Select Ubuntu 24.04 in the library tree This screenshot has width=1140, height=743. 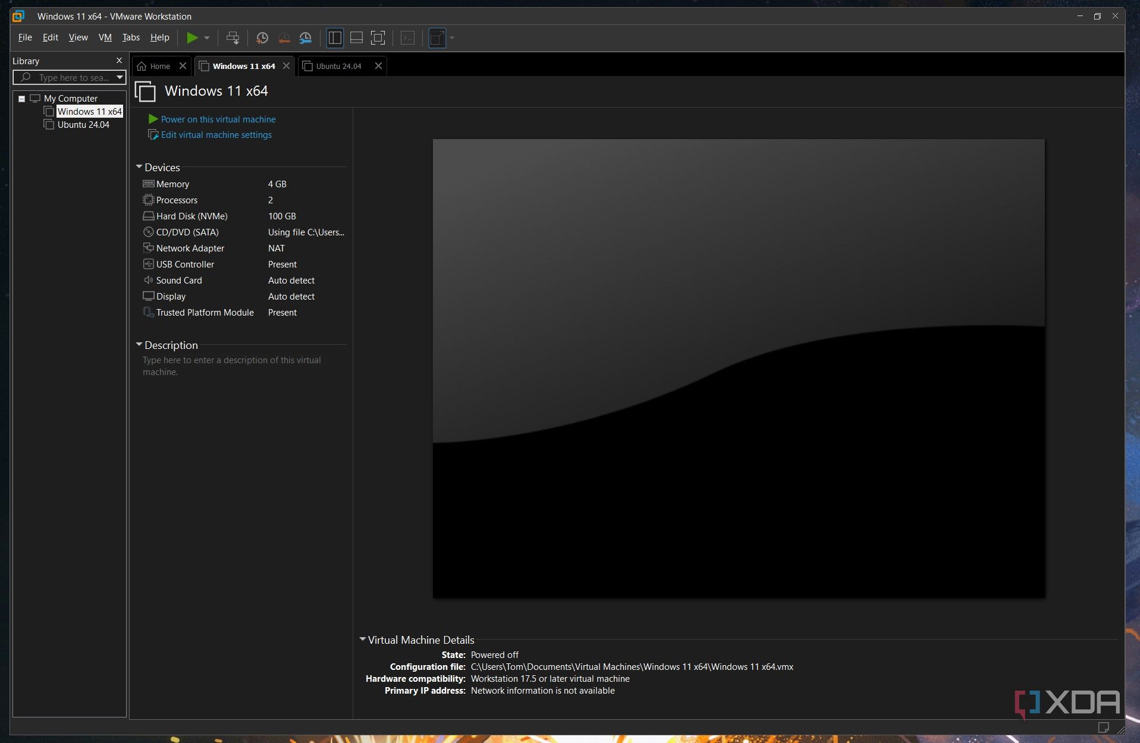click(x=83, y=125)
